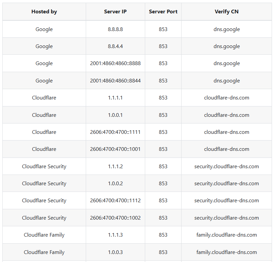Click the 2001:4860:4860::8888 IPv6 address
The height and width of the screenshot is (262, 275).
(115, 63)
